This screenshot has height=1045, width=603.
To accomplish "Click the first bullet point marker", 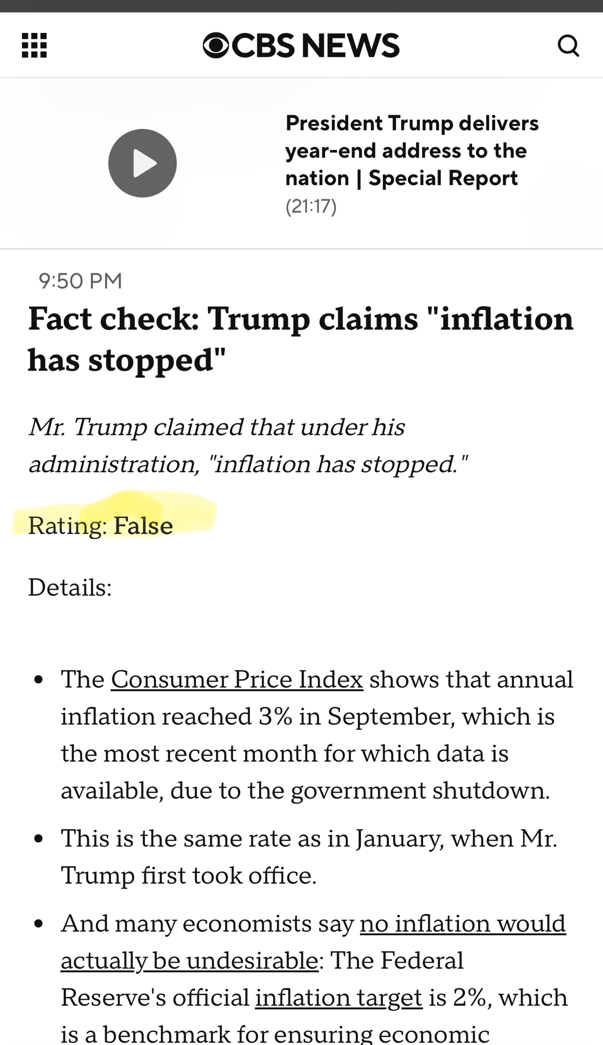I will tap(38, 680).
